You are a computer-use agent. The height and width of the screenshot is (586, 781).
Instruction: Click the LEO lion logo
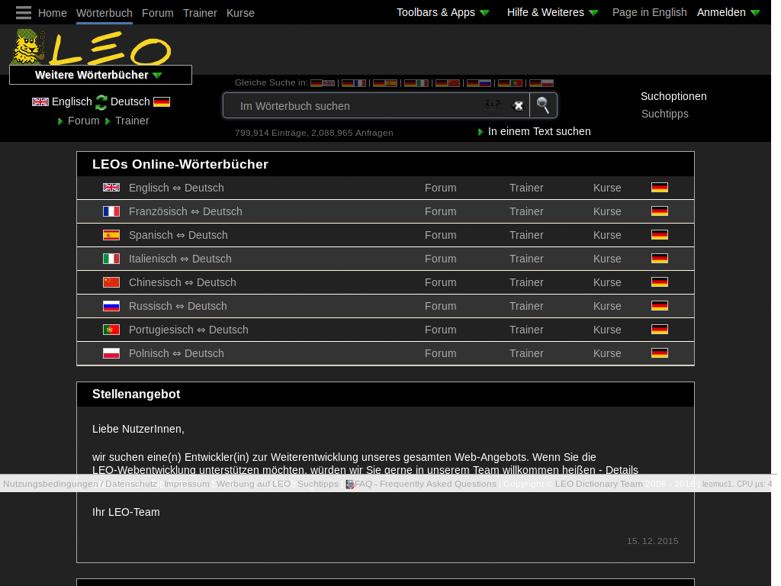pos(91,48)
